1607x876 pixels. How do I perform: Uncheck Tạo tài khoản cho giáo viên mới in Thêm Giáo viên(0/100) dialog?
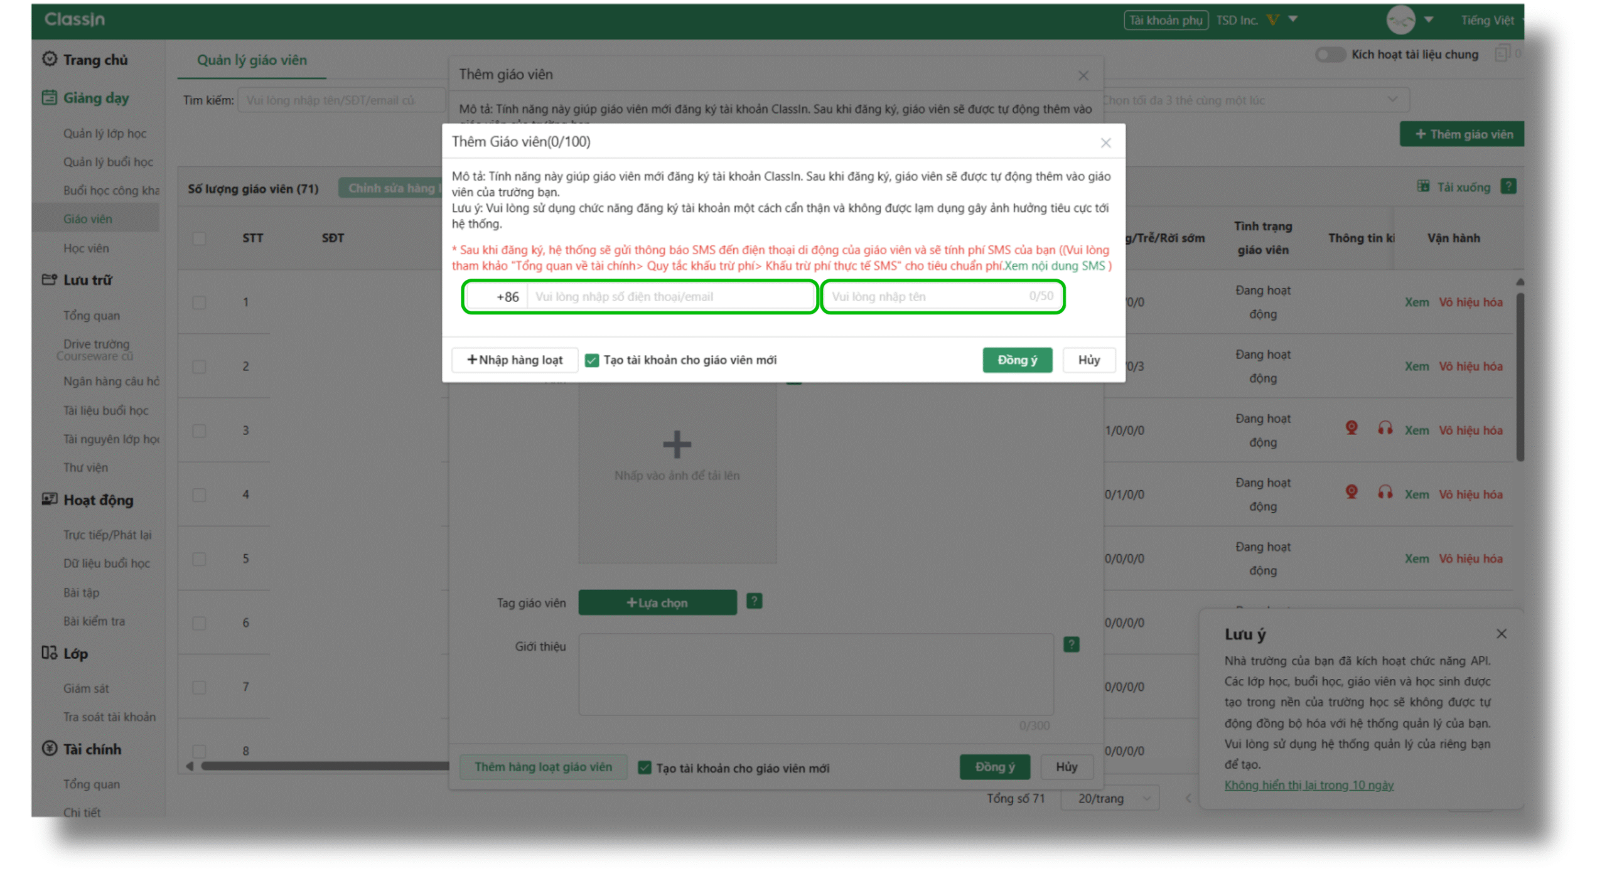591,360
